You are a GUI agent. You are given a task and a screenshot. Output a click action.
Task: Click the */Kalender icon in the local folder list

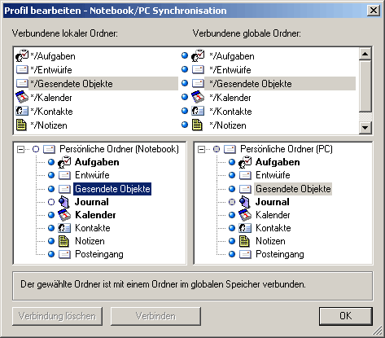(x=22, y=97)
